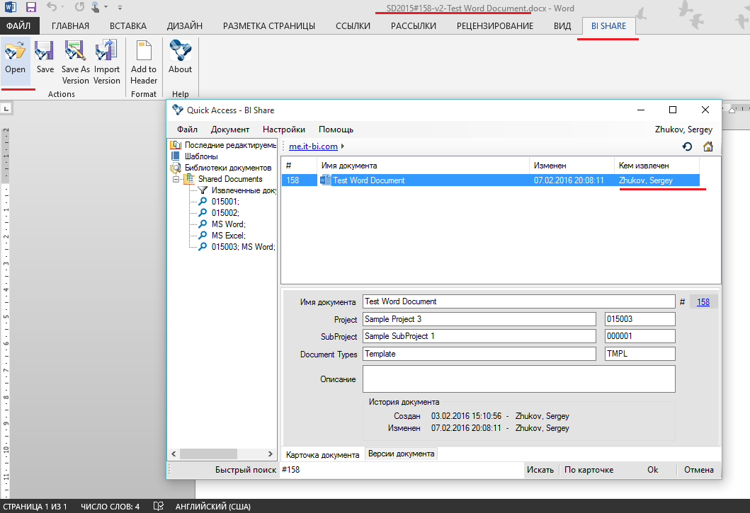Image resolution: width=750 pixels, height=513 pixels.
Task: Select the MS Word; search item
Action: (228, 224)
